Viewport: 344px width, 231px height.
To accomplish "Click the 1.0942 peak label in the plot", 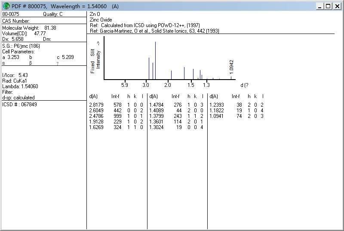I will 231,67.
